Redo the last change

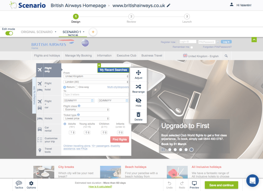(182, 185)
